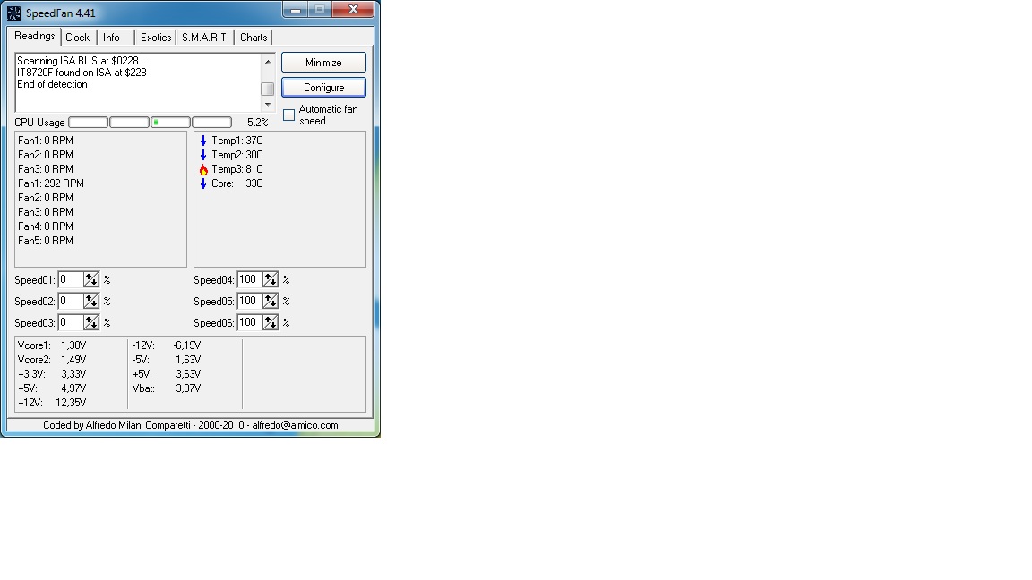Click the Speed06 value input field
This screenshot has height=580, width=1032.
[250, 323]
